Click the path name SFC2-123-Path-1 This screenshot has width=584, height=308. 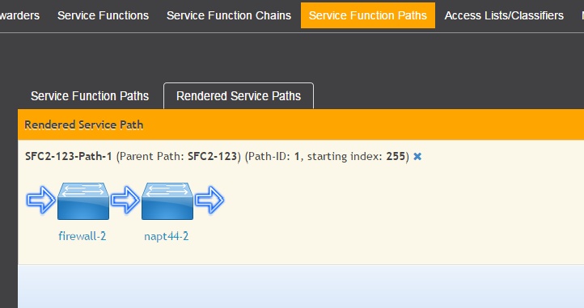coord(69,156)
